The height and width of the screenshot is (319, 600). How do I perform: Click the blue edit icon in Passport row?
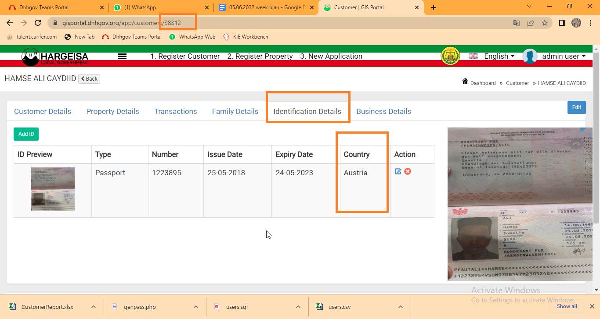(x=398, y=171)
